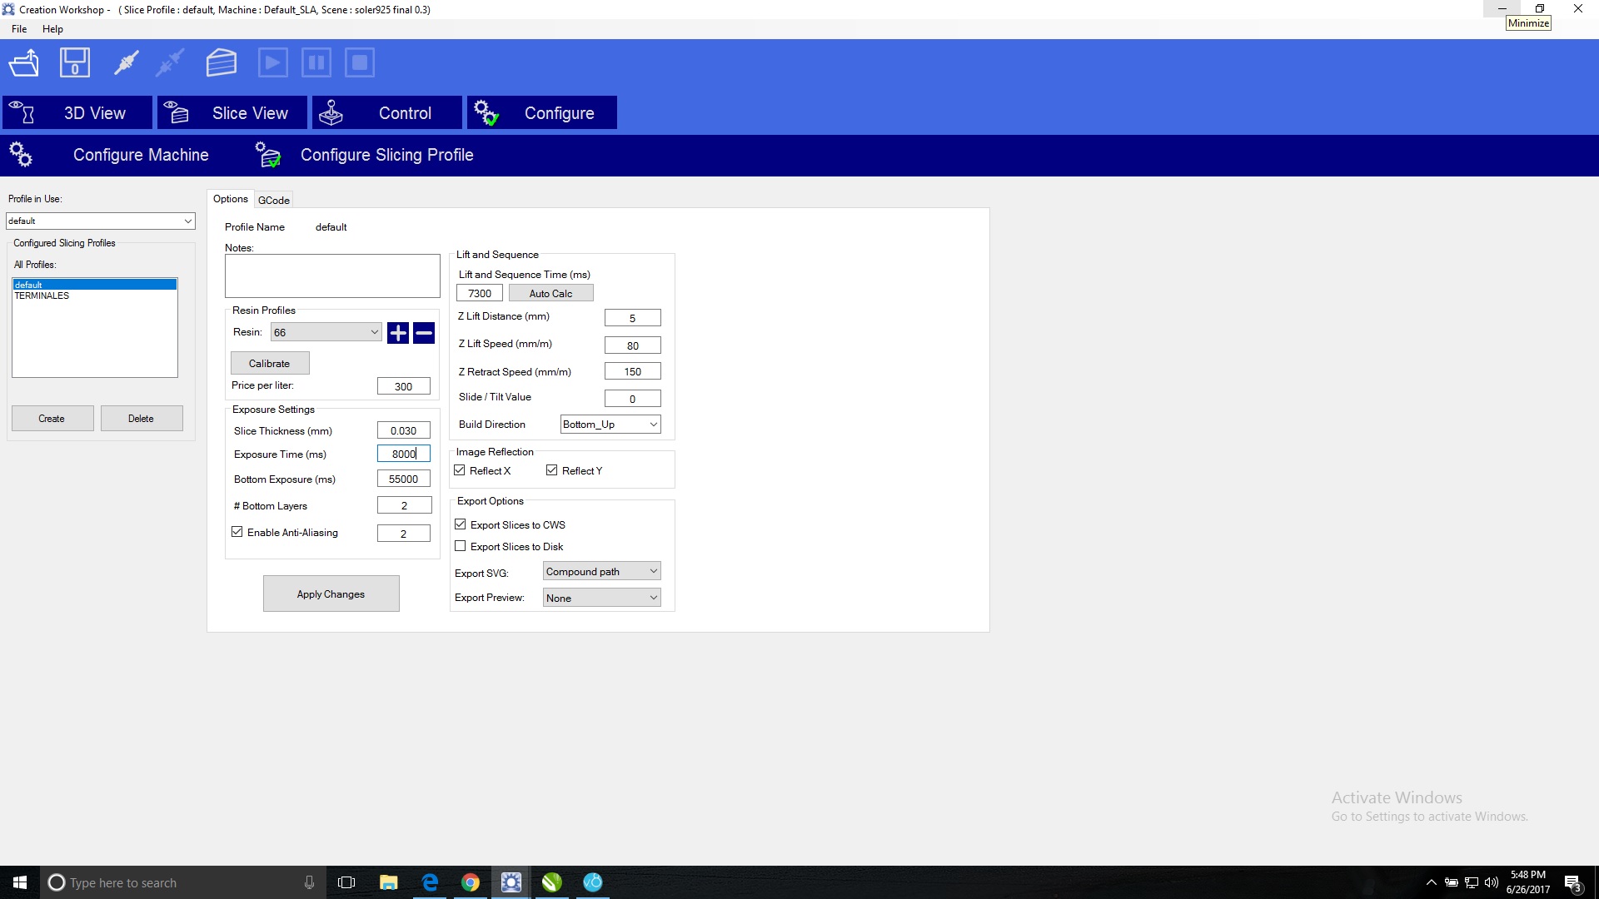The image size is (1599, 899).
Task: Click the slice model icon
Action: point(222,63)
